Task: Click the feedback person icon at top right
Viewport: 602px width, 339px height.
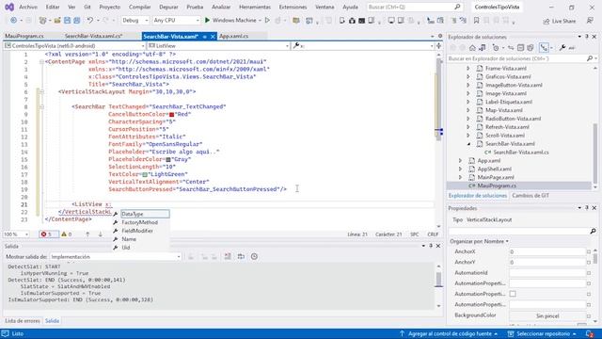Action: (x=590, y=21)
